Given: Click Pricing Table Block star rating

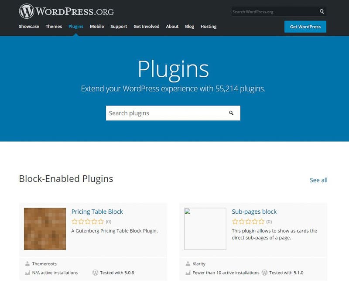Looking at the screenshot, I should click(88, 222).
